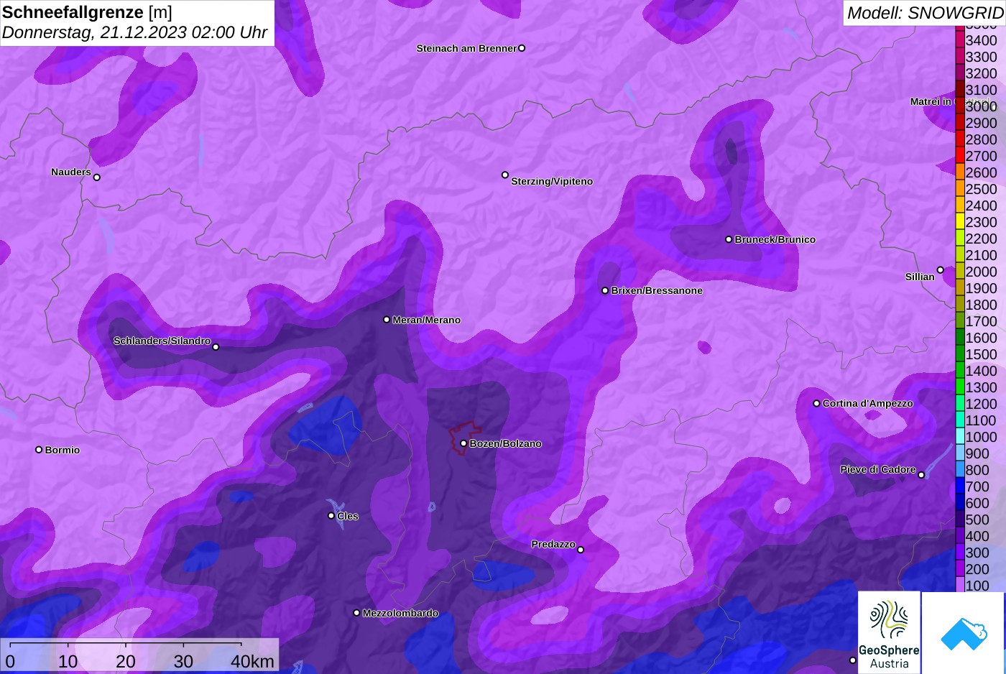Viewport: 1006px width, 674px height.
Task: Click the date 'Donnerstag, 21.12.2023 02:00 Uhr'
Action: 134,33
